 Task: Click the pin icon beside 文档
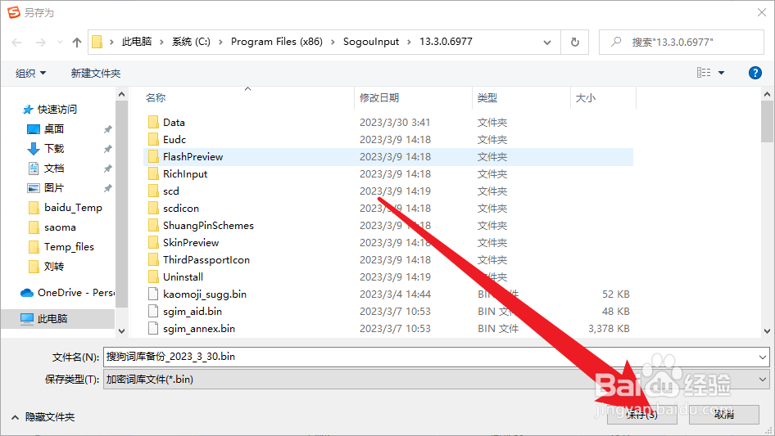point(107,169)
